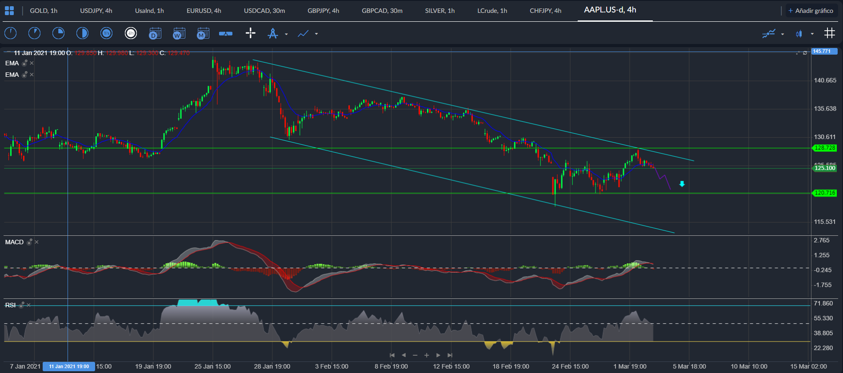
Task: Switch to the SILVER, 1h tab
Action: click(440, 11)
